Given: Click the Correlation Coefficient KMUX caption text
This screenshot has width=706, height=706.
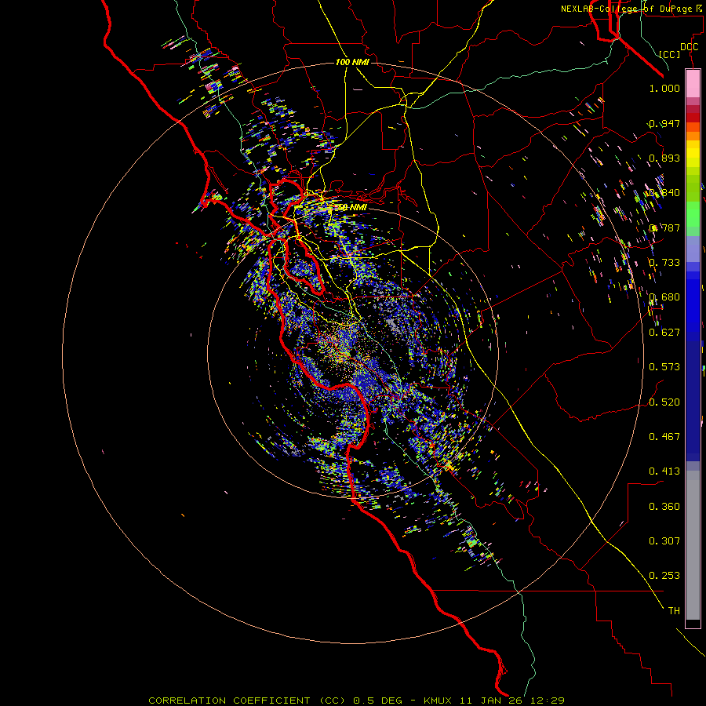Looking at the screenshot, I should point(356,701).
